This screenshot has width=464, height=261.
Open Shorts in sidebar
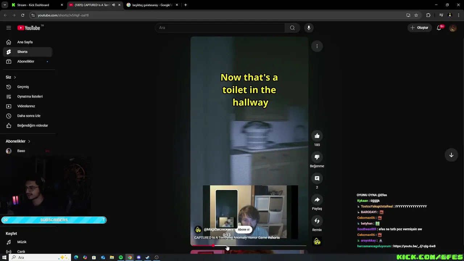(28, 52)
